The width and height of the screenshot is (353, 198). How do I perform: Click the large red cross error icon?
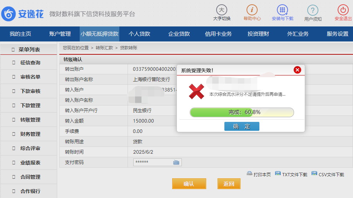[x=197, y=91]
